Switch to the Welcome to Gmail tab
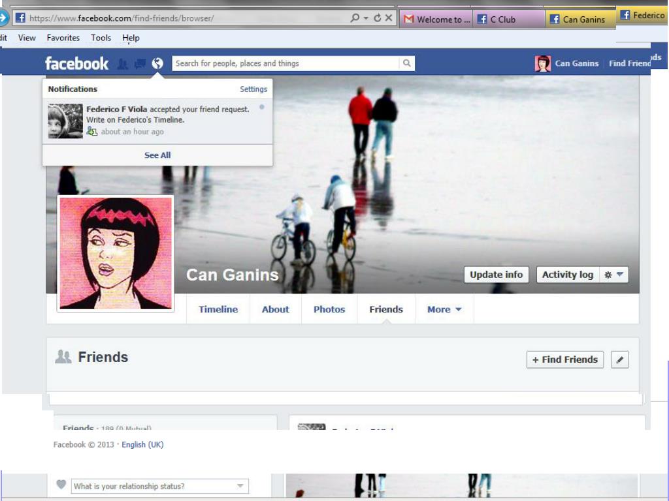This screenshot has width=669, height=501. tap(436, 19)
